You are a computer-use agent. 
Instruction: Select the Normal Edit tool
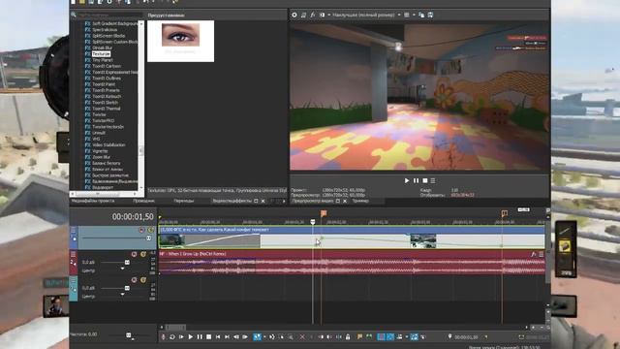pos(257,336)
